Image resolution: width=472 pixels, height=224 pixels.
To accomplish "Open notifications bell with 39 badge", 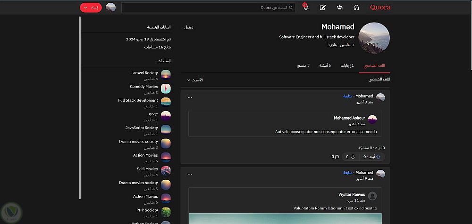I will tap(306, 7).
